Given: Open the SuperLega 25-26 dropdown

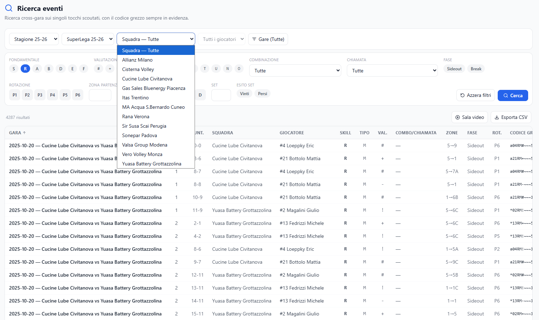Looking at the screenshot, I should [x=88, y=39].
